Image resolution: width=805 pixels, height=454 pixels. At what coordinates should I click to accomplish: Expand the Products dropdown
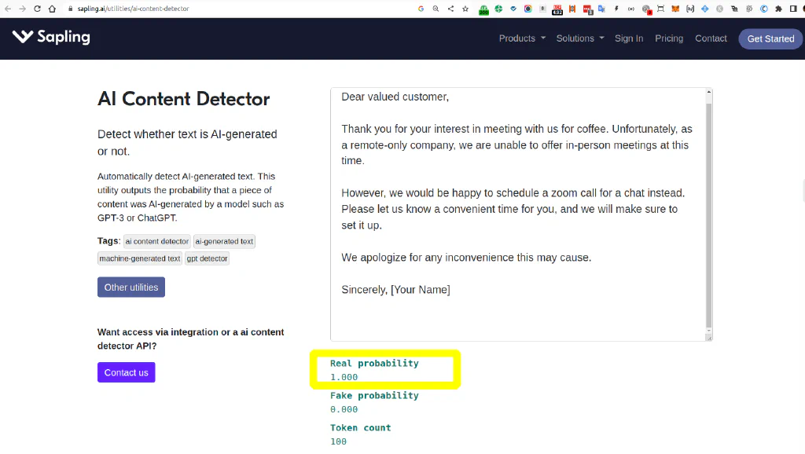click(x=522, y=38)
